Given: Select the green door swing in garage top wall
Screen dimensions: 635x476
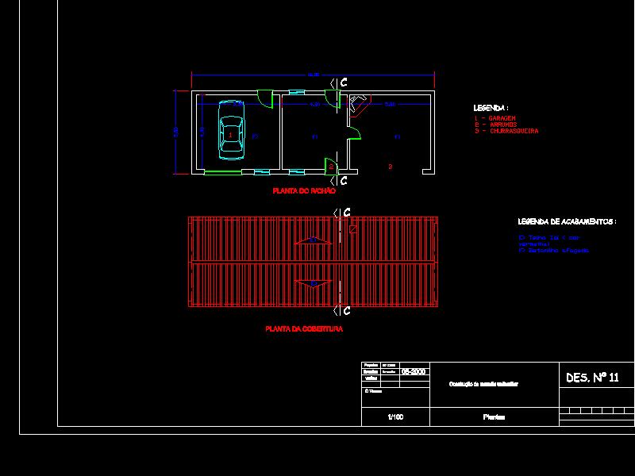Looking at the screenshot, I should [266, 99].
